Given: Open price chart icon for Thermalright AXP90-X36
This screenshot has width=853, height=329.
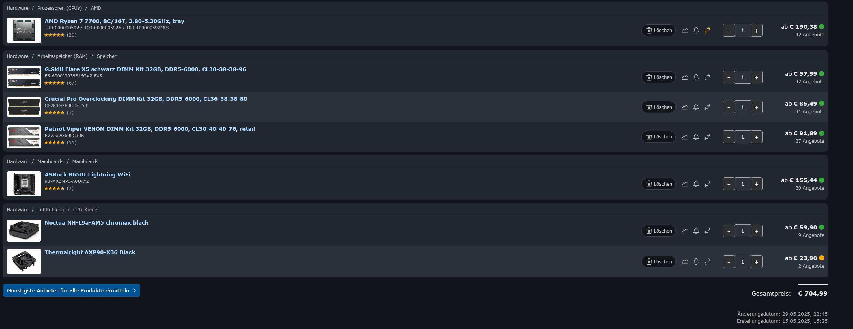Looking at the screenshot, I should [x=685, y=262].
